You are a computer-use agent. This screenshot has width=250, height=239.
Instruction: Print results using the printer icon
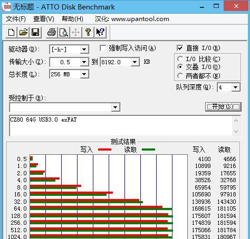point(52,32)
